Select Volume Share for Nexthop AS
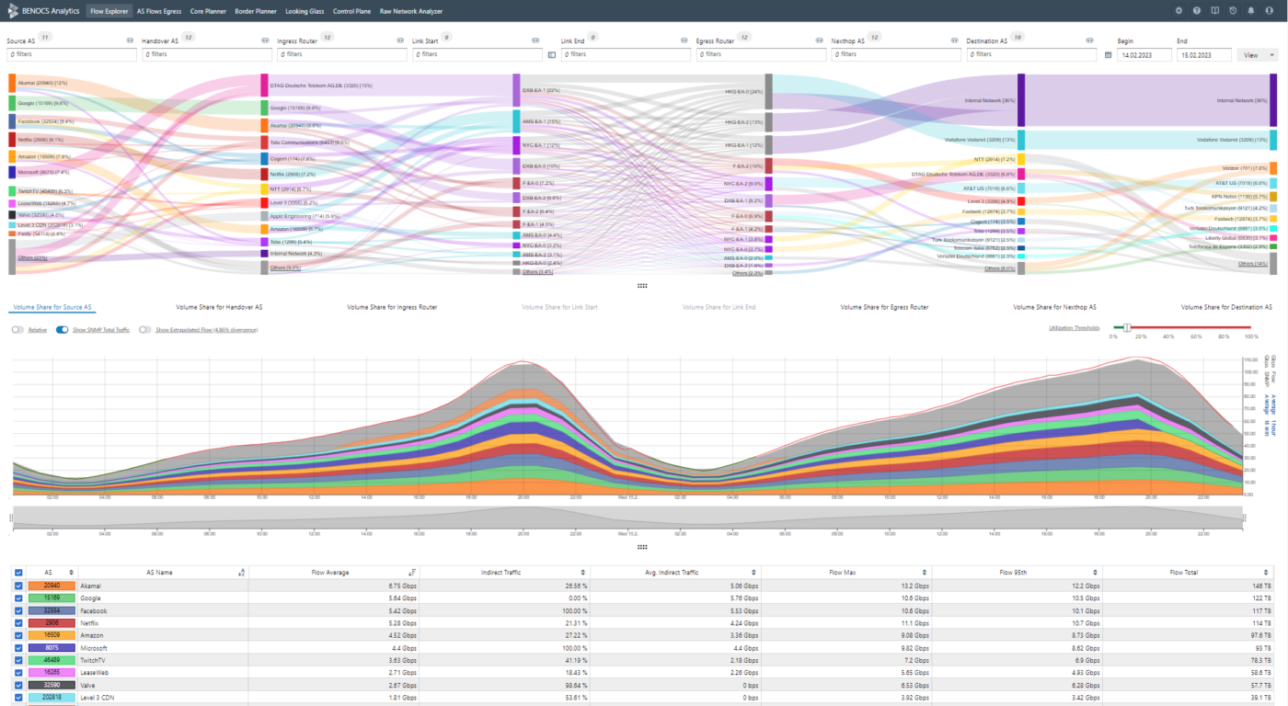 pos(1055,306)
